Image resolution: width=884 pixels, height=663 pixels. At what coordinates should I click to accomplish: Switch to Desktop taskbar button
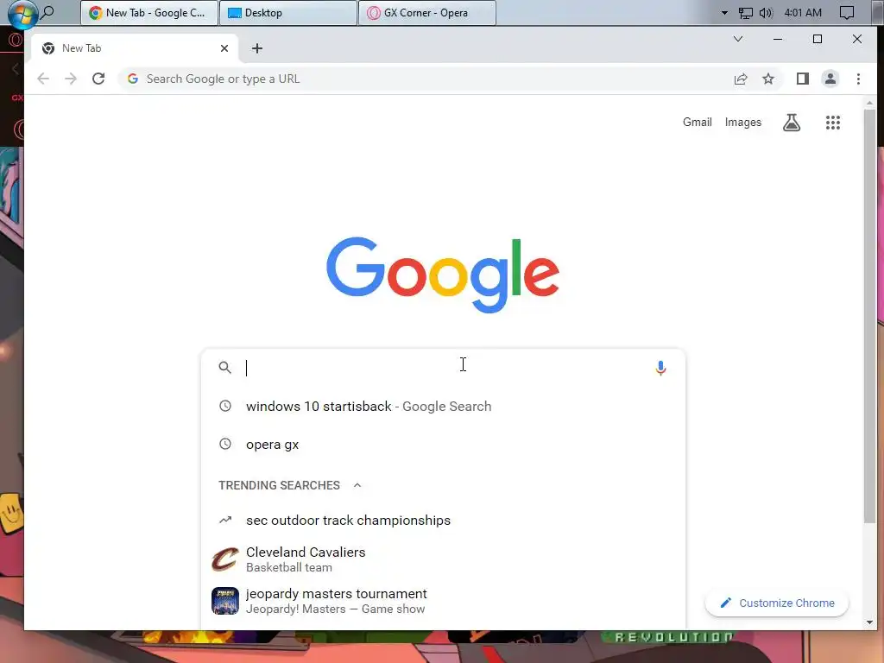pyautogui.click(x=288, y=13)
